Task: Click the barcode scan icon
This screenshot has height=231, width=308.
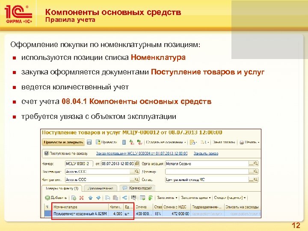Action: (133, 198)
